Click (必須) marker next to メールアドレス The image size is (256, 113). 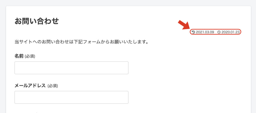pyautogui.click(x=52, y=86)
